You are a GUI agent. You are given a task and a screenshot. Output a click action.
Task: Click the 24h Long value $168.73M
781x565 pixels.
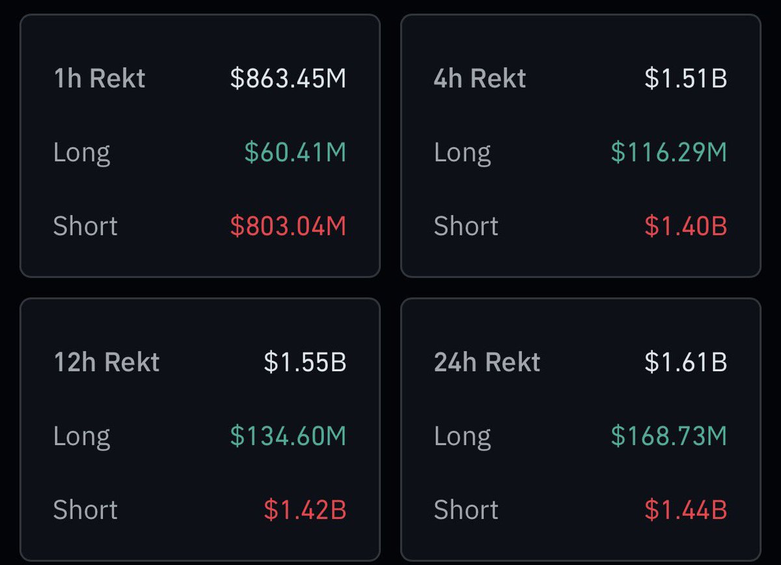pos(669,436)
